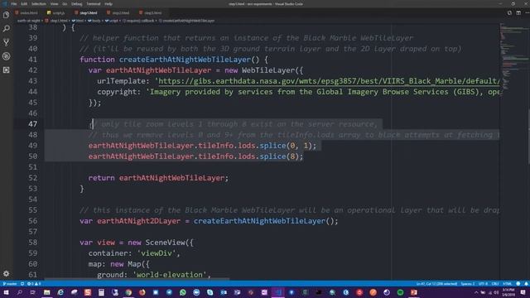Click the horizontal scrollbar below the code
Image resolution: width=530 pixels, height=298 pixels.
pyautogui.click(x=137, y=280)
